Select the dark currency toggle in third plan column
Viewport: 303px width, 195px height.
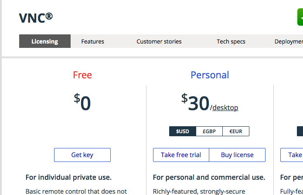point(300,131)
